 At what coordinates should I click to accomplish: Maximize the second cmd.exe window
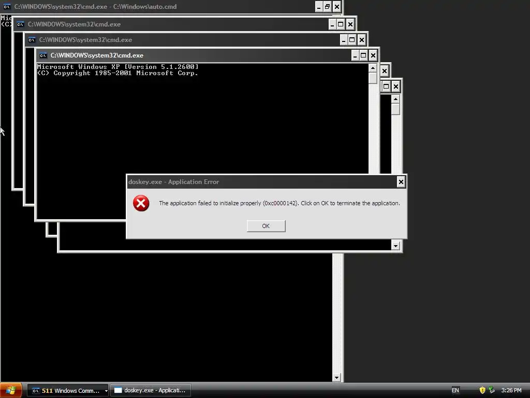coord(341,24)
